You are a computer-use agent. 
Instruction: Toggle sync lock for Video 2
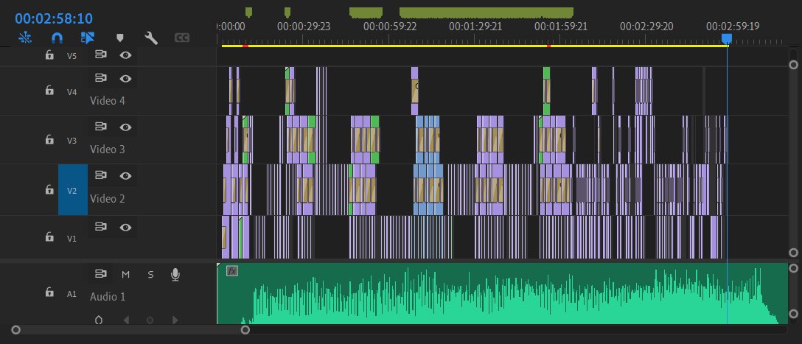click(x=101, y=175)
